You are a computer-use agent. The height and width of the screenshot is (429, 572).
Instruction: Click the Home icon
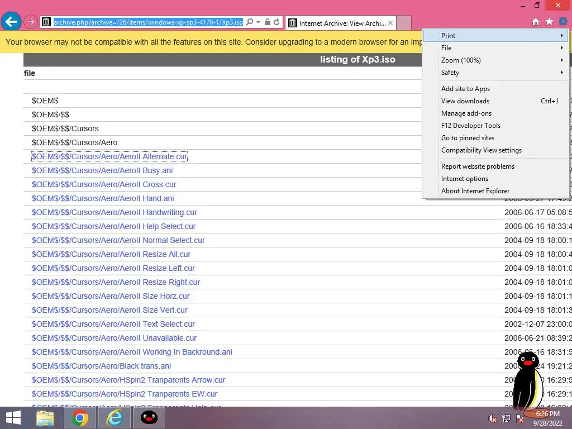536,22
